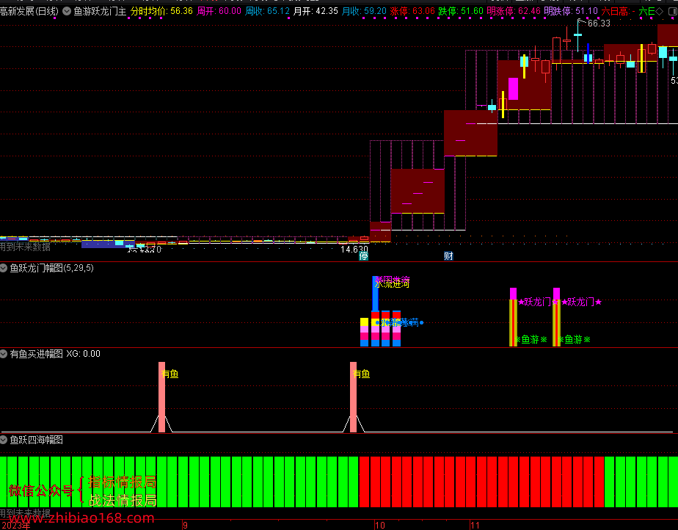
Task: Toggle the 鱼跃四海幅图 panel arrow
Action: coord(4,440)
